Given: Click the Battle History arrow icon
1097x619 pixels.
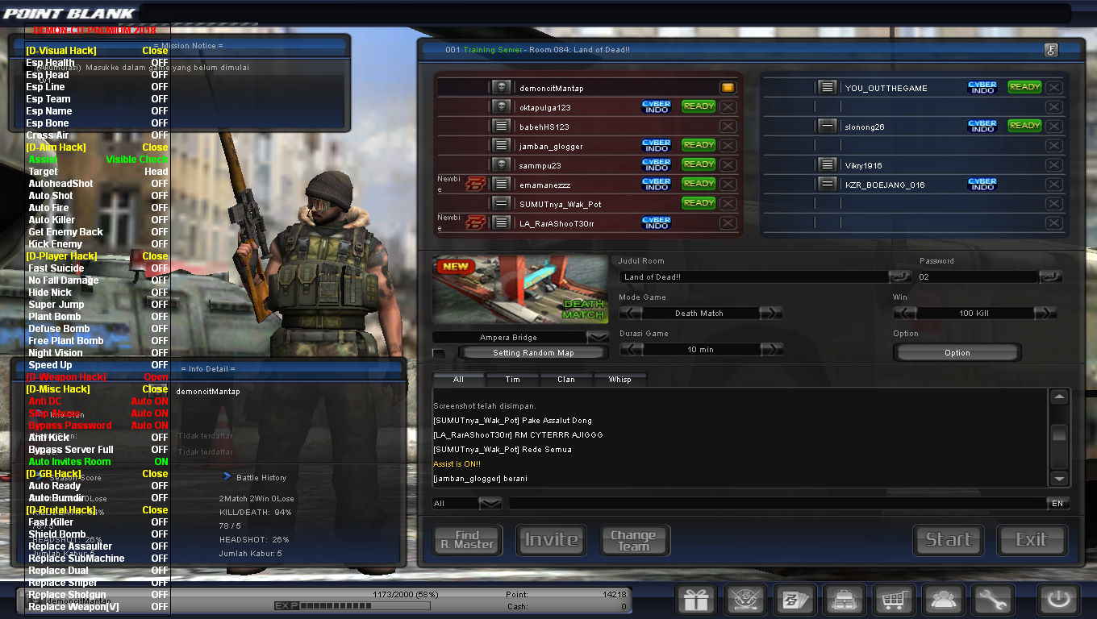Looking at the screenshot, I should (227, 477).
